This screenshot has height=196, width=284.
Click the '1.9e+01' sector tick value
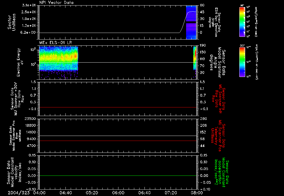pyautogui.click(x=29, y=19)
